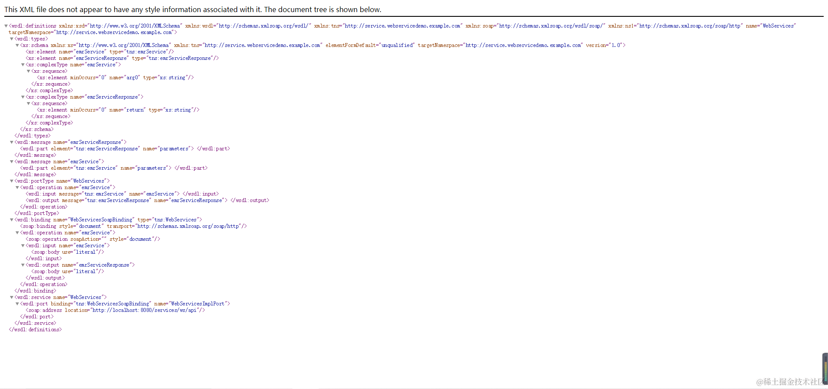This screenshot has height=389, width=828.
Task: Collapse xs:sequence inside emrServiceResponse complexType
Action: (x=28, y=103)
